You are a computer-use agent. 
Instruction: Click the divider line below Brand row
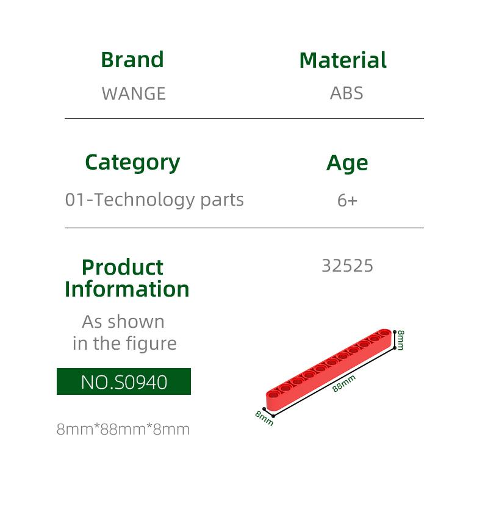(244, 118)
